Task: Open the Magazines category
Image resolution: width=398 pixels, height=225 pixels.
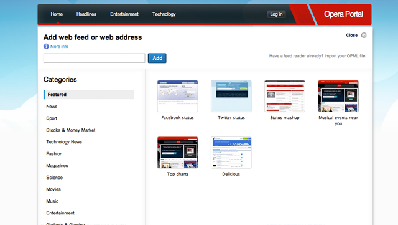Action: (57, 166)
